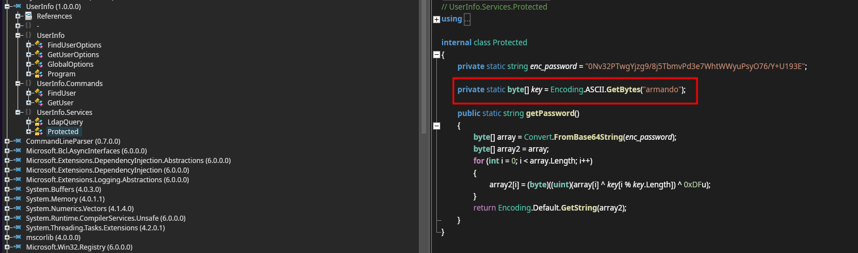Click the mscorlib assembly icon
This screenshot has width=858, height=253.
pos(18,237)
